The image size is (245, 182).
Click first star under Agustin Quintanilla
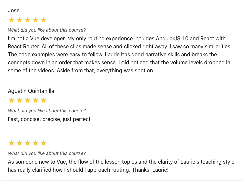tap(12, 100)
